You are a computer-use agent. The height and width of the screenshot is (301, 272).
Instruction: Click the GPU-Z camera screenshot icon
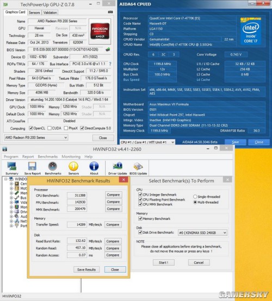[110, 12]
